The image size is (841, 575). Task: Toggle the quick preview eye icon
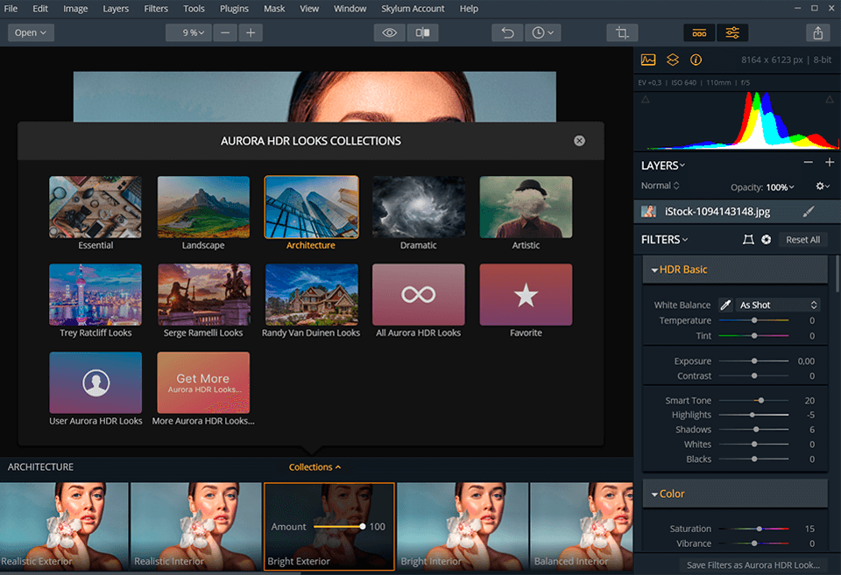click(390, 32)
